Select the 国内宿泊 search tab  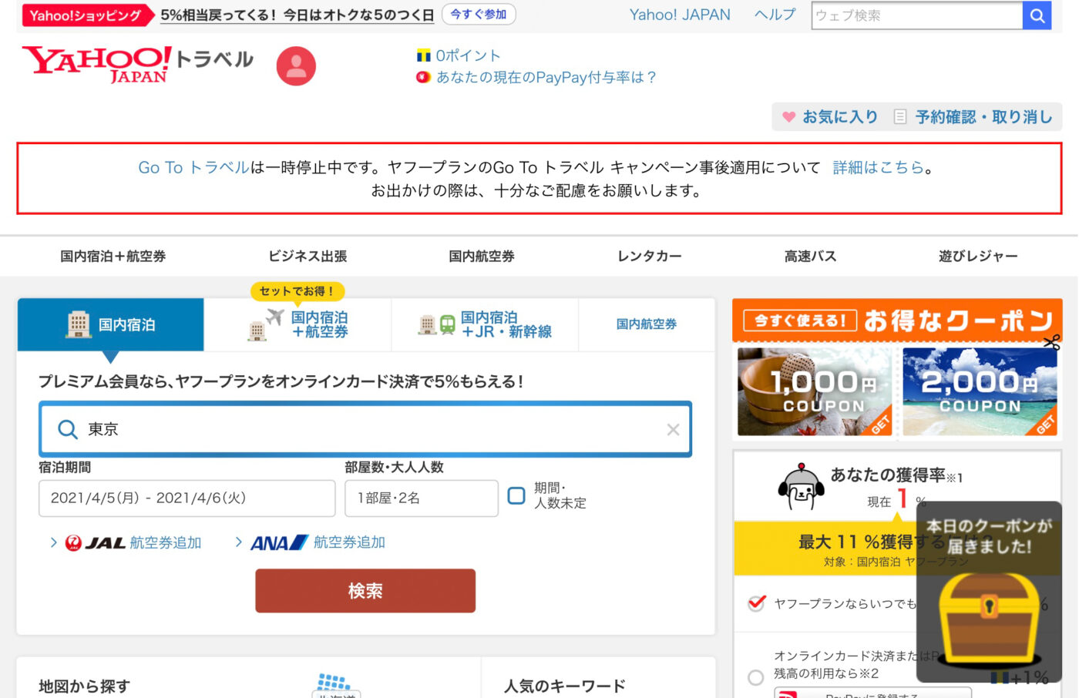click(x=111, y=324)
